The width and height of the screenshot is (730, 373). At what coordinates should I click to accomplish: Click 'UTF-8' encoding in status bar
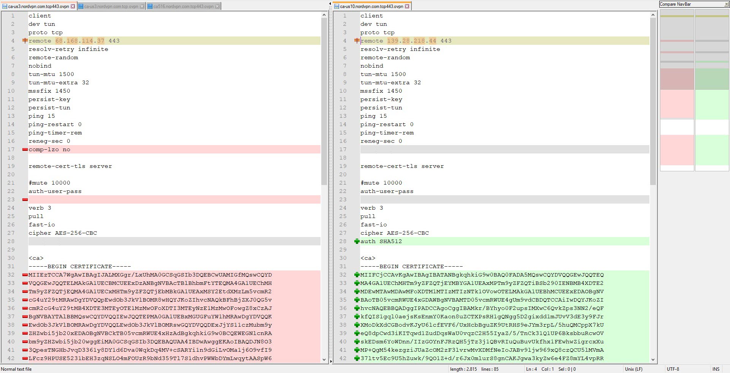[x=673, y=369]
